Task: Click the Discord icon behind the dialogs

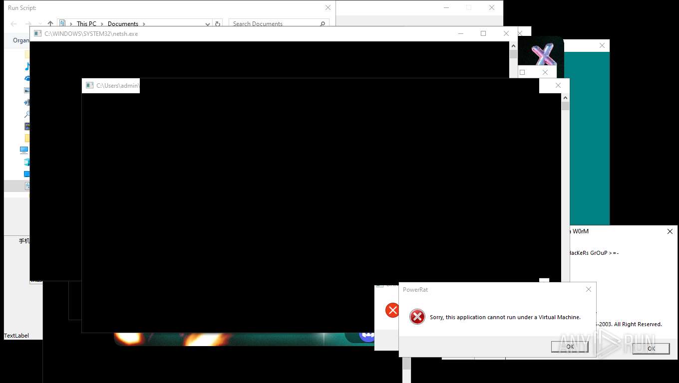Action: coord(367,336)
